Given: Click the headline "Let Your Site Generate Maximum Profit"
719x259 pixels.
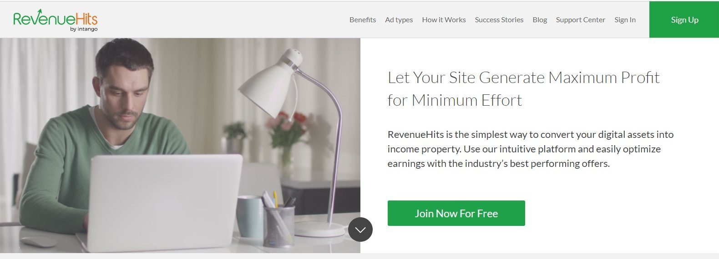Looking at the screenshot, I should tap(523, 78).
